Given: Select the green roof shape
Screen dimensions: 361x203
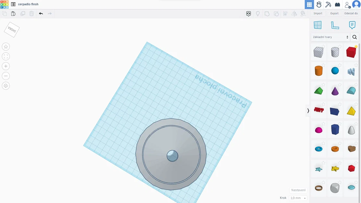Looking at the screenshot, I should pos(318,91).
